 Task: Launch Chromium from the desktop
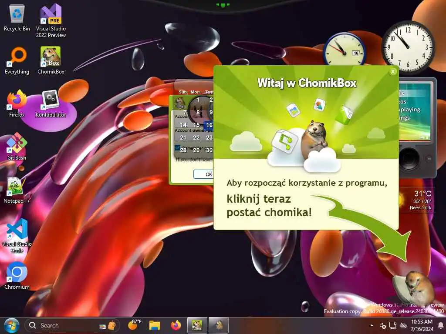(17, 276)
